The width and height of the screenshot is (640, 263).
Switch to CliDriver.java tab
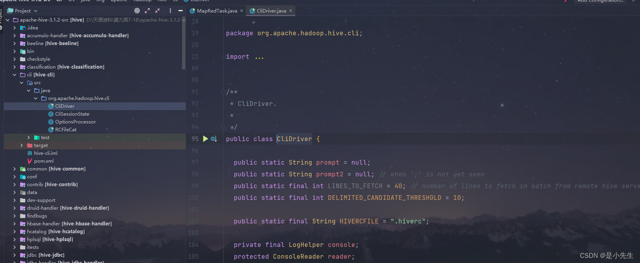tap(271, 11)
